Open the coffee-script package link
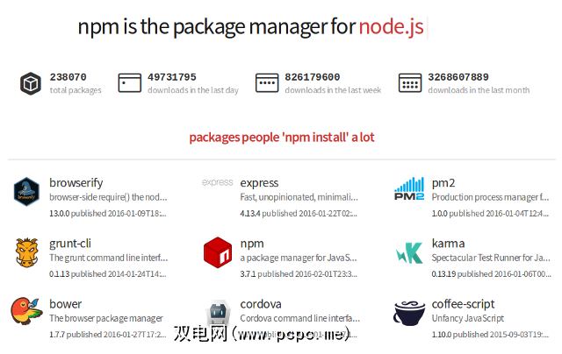 pyautogui.click(x=463, y=304)
